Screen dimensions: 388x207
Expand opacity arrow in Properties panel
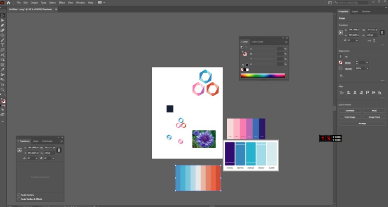coord(367,68)
